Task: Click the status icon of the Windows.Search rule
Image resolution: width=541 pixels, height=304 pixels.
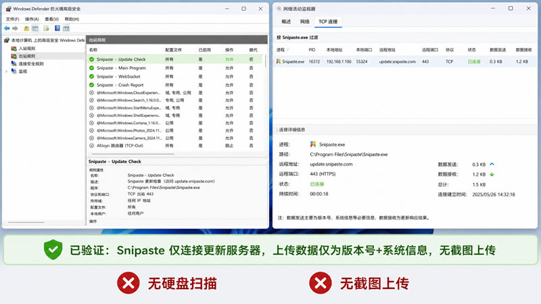Action: (91, 100)
